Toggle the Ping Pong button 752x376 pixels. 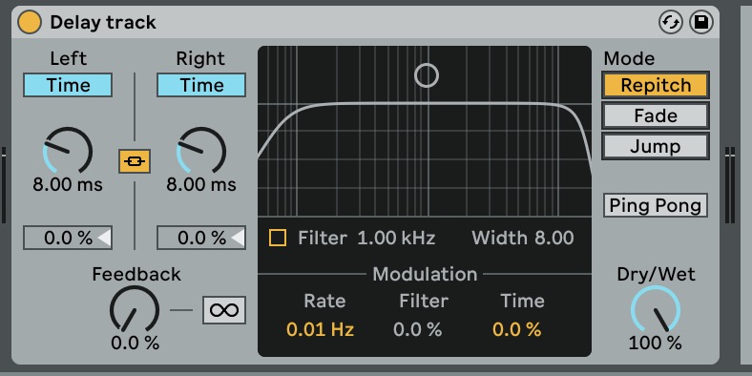tap(656, 206)
